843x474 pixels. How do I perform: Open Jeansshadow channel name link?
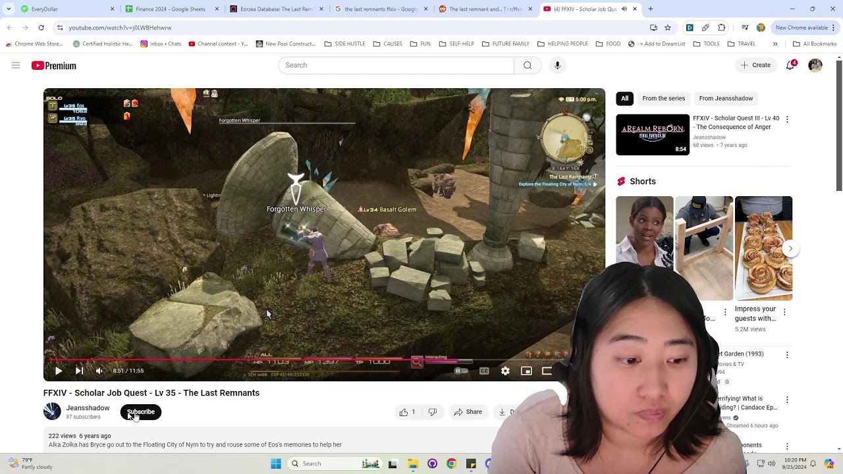click(88, 408)
